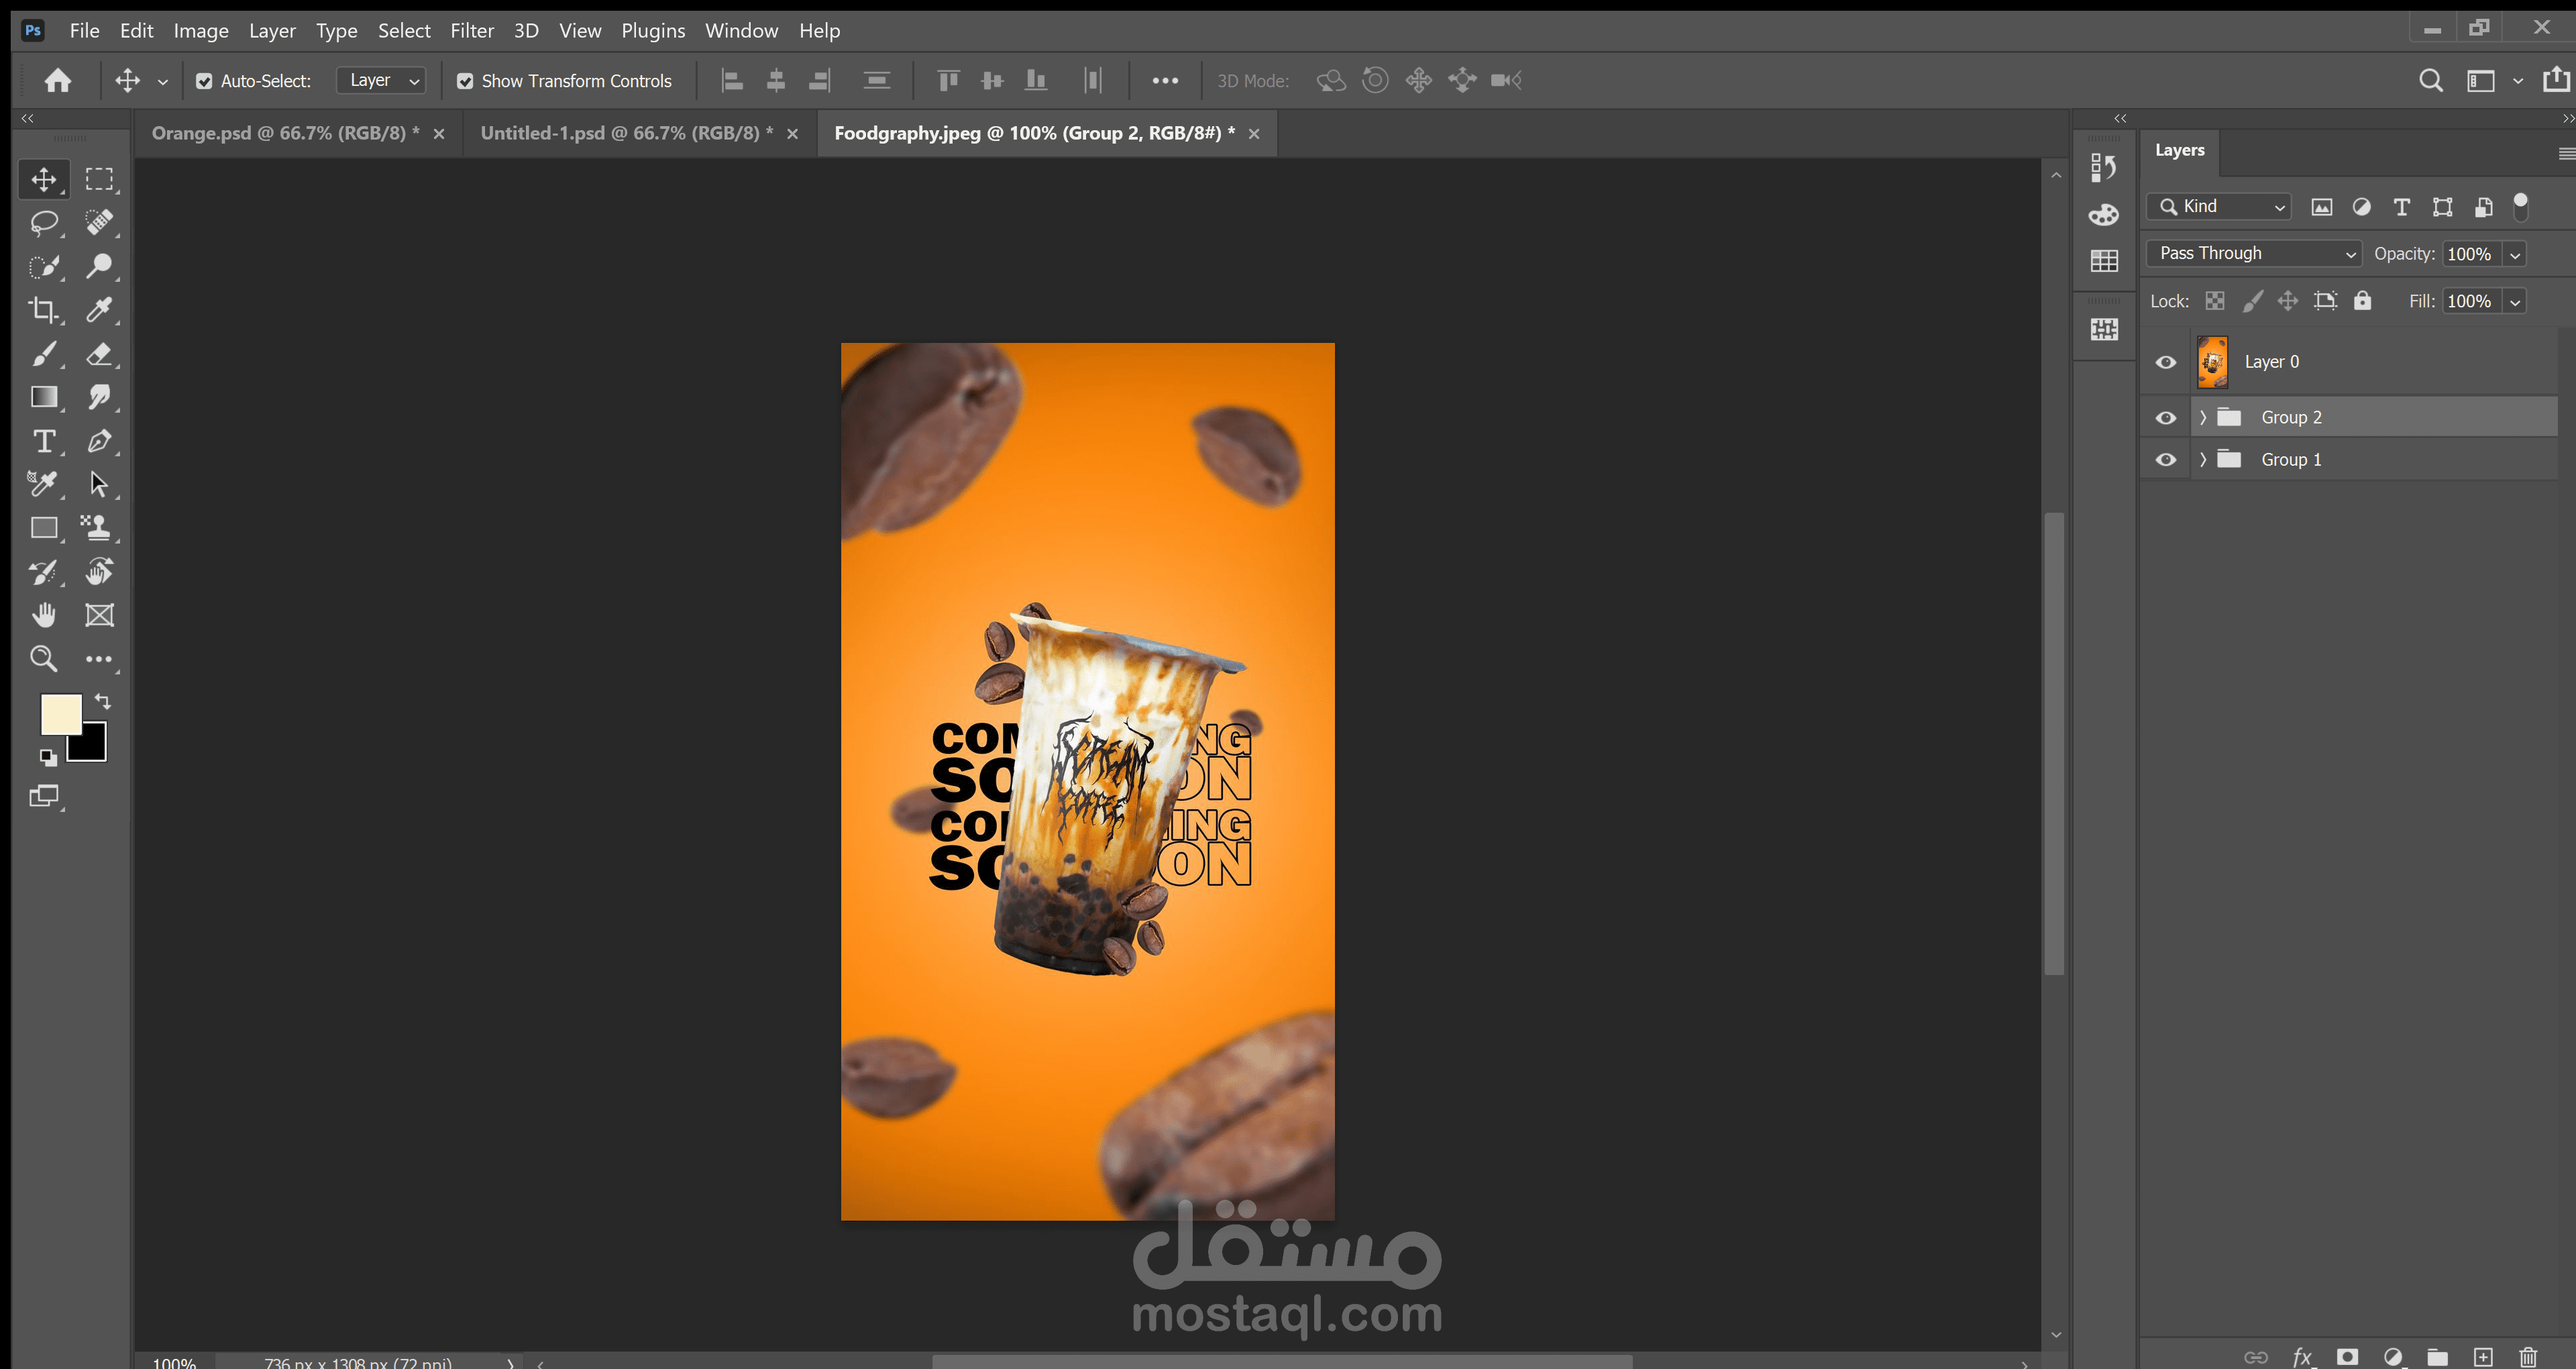2576x1369 pixels.
Task: Expand the Group 2 folder
Action: tap(2202, 417)
